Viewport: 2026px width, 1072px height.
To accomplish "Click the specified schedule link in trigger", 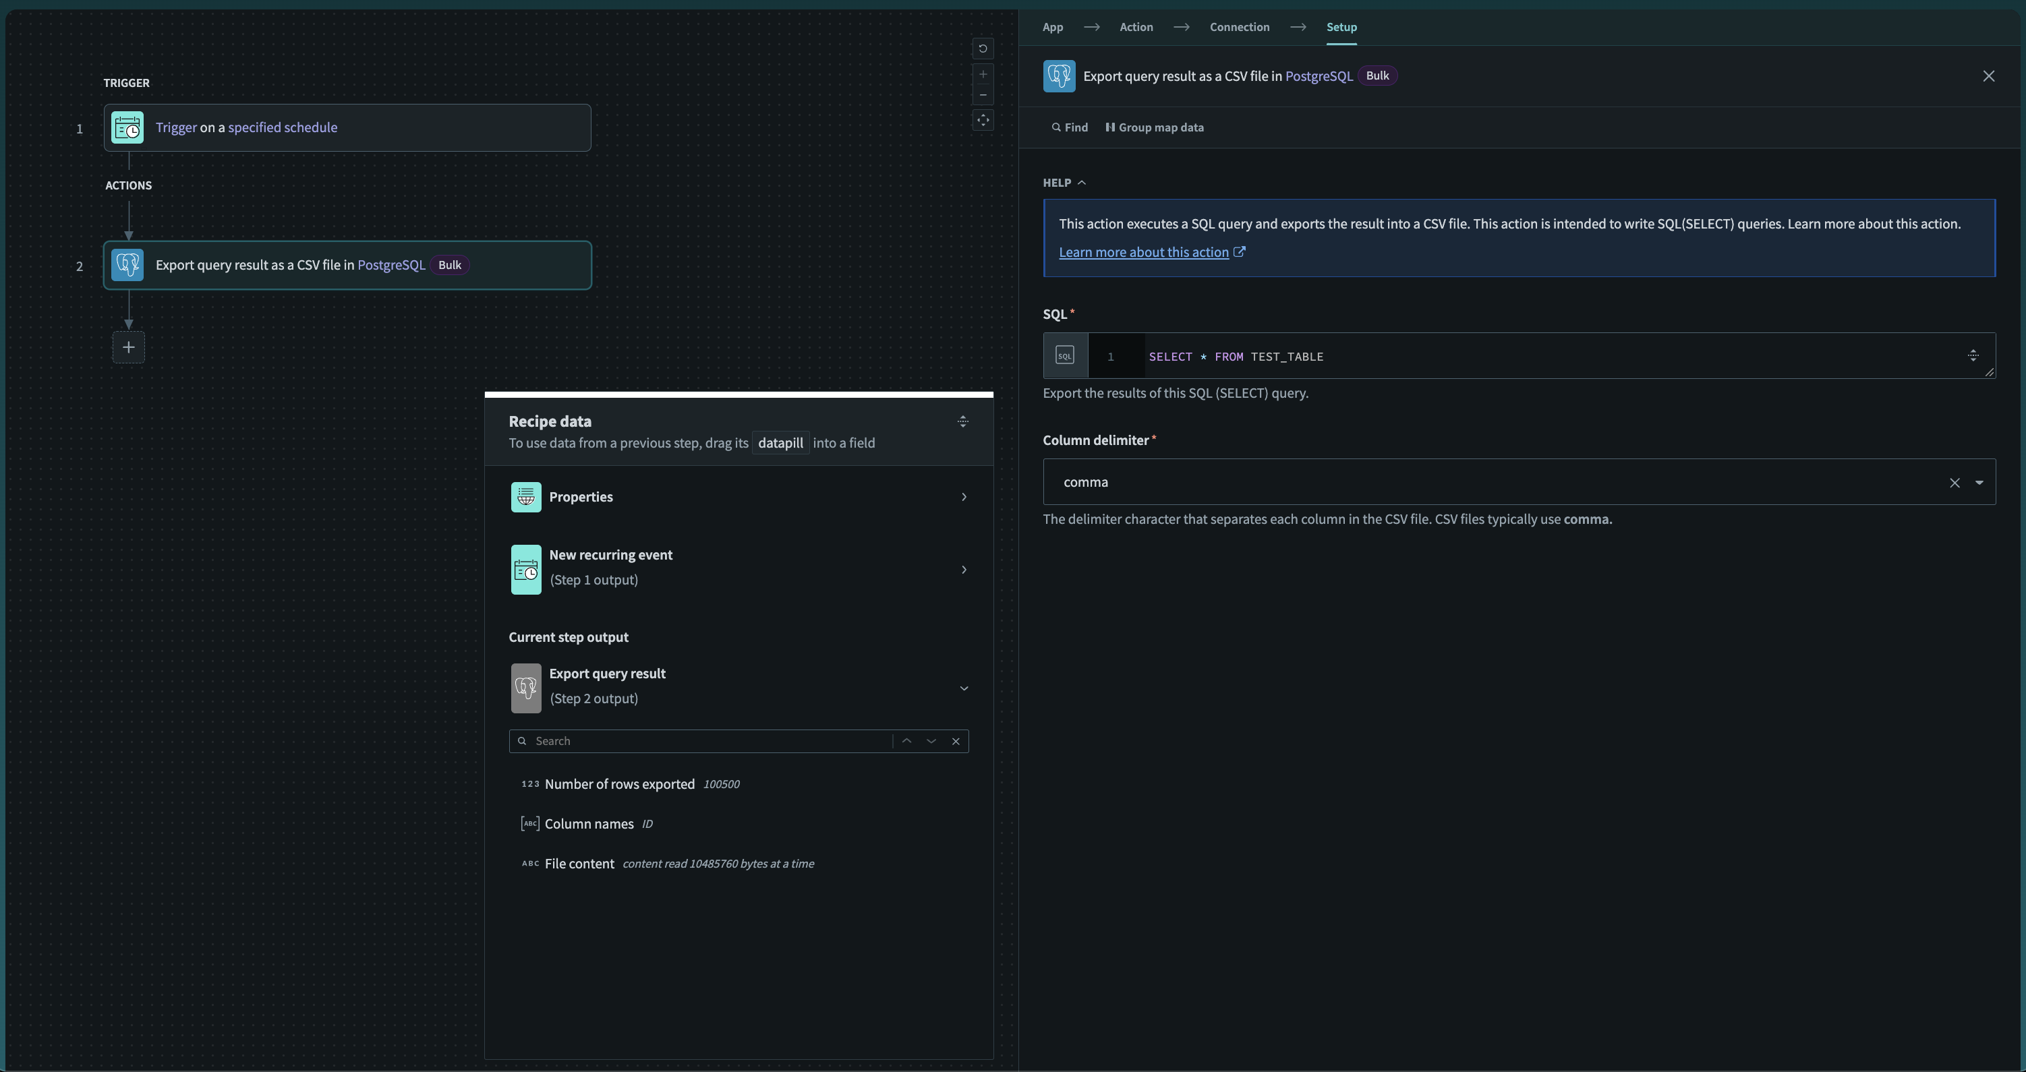I will [x=283, y=127].
